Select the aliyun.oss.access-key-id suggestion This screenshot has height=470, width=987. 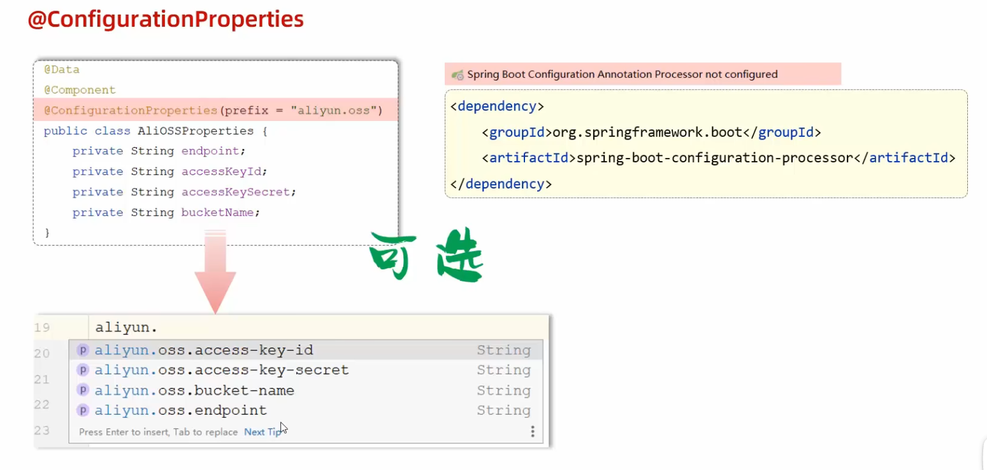pyautogui.click(x=306, y=350)
